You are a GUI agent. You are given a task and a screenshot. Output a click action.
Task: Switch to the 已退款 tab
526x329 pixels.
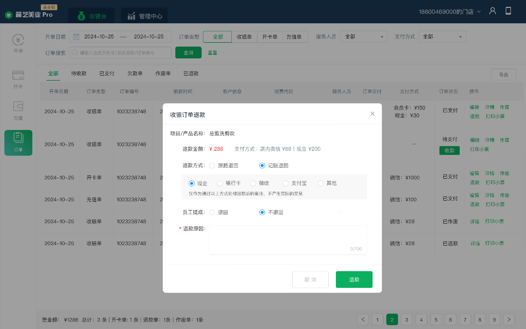(x=191, y=73)
